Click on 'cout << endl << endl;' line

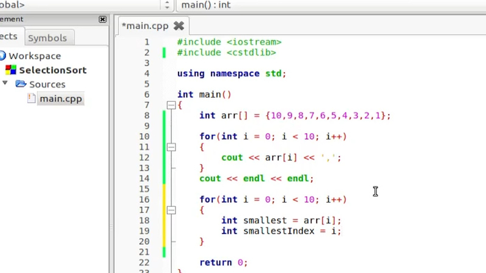(256, 178)
